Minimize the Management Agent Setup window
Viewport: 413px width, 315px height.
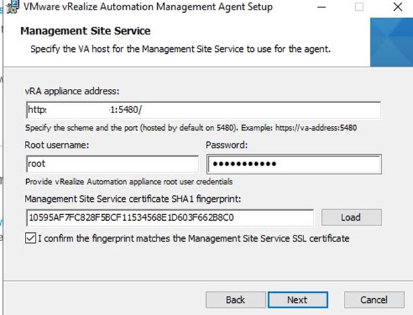pyautogui.click(x=322, y=7)
